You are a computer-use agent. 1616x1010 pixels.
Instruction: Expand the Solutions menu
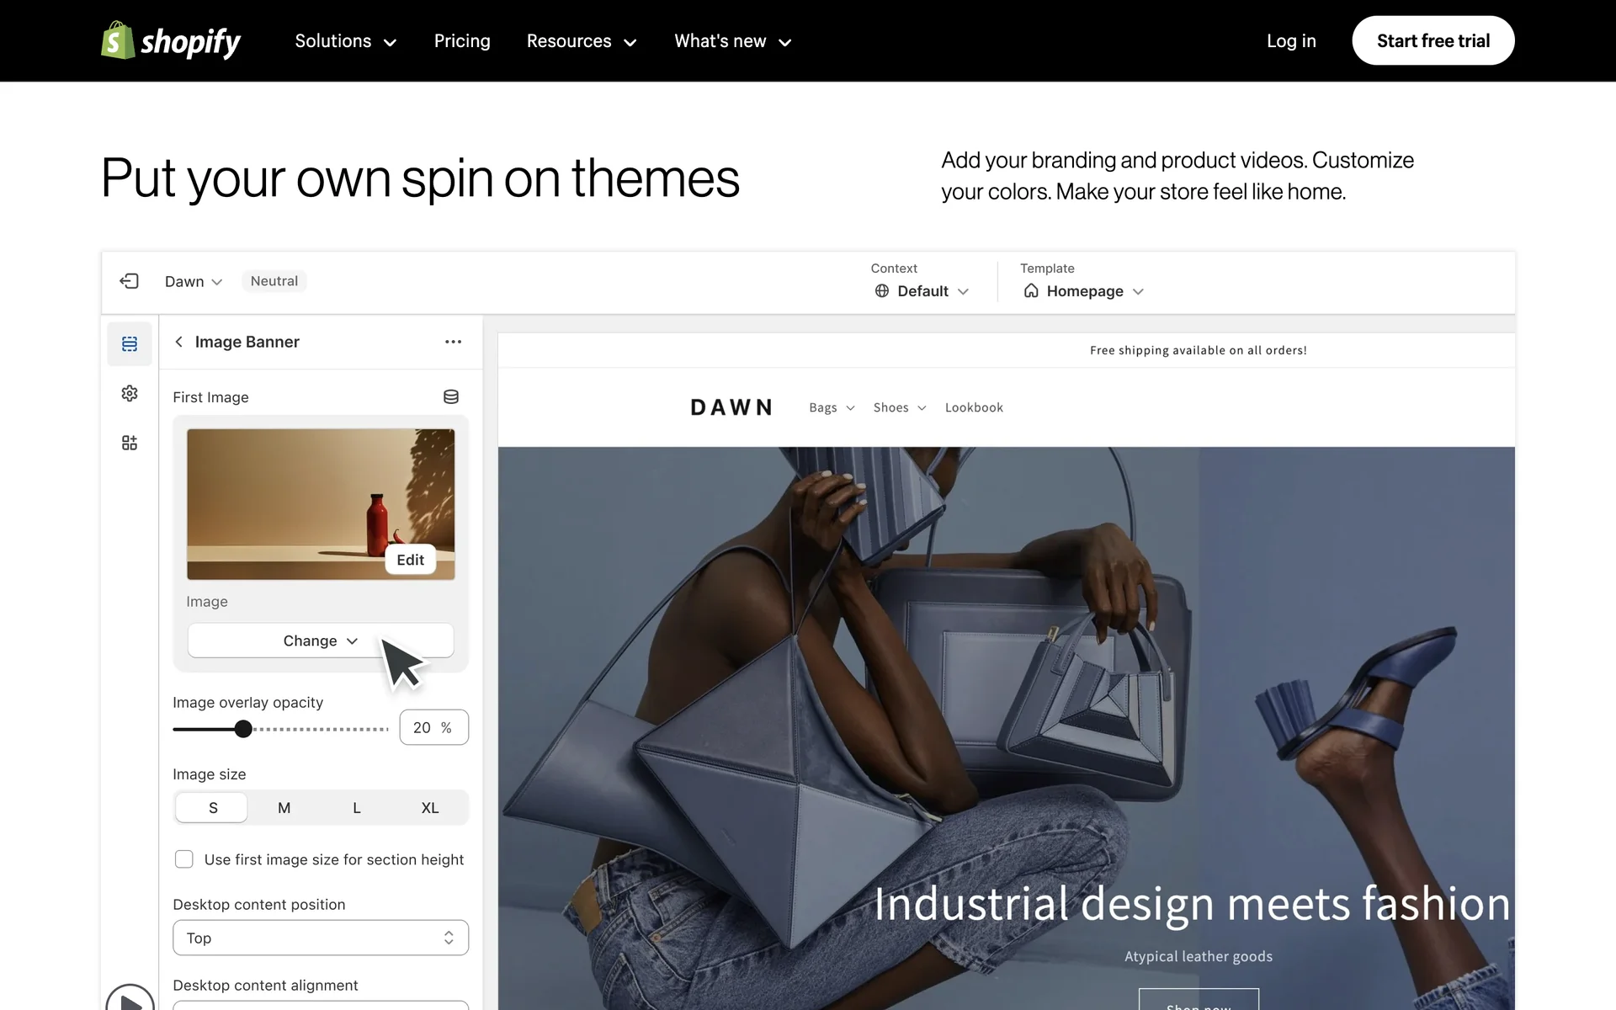(x=345, y=41)
